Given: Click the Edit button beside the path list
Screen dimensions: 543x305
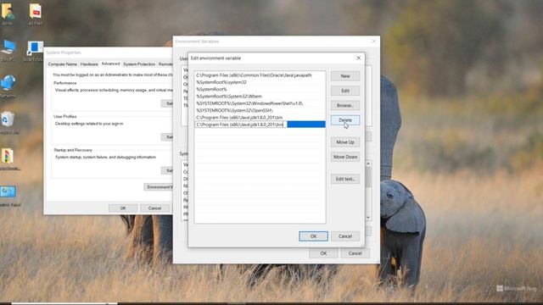Looking at the screenshot, I should pos(345,91).
